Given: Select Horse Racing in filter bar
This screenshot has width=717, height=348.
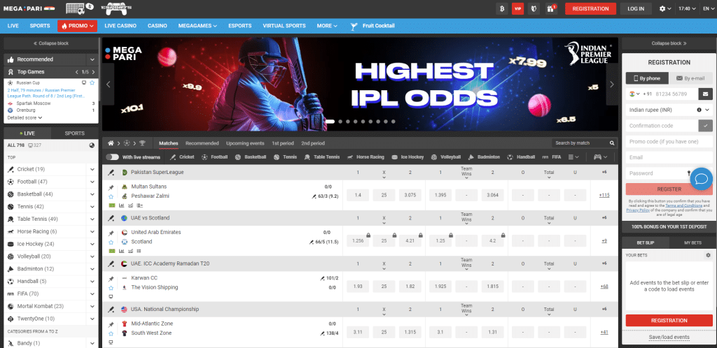Looking at the screenshot, I should pyautogui.click(x=366, y=157).
